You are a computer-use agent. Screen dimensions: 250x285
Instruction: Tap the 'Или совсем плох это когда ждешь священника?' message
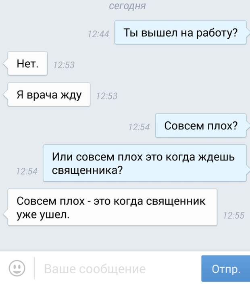click(145, 163)
